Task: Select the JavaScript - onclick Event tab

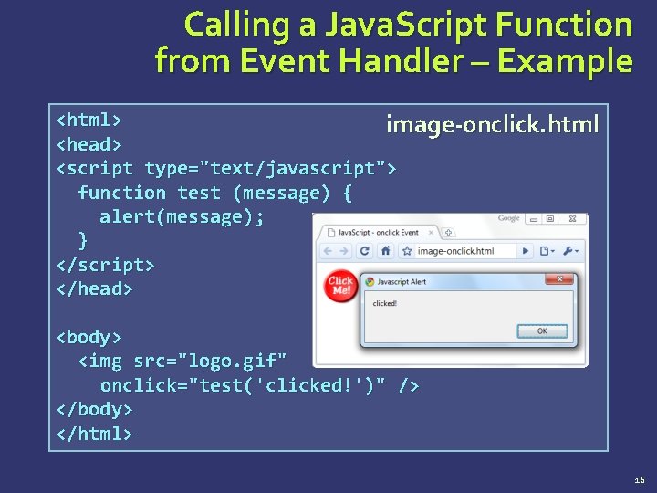Action: [378, 232]
